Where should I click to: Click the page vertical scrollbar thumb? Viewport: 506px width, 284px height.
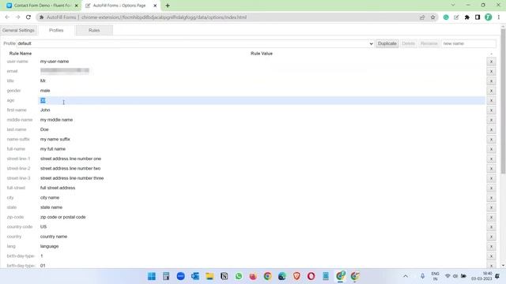click(503, 102)
